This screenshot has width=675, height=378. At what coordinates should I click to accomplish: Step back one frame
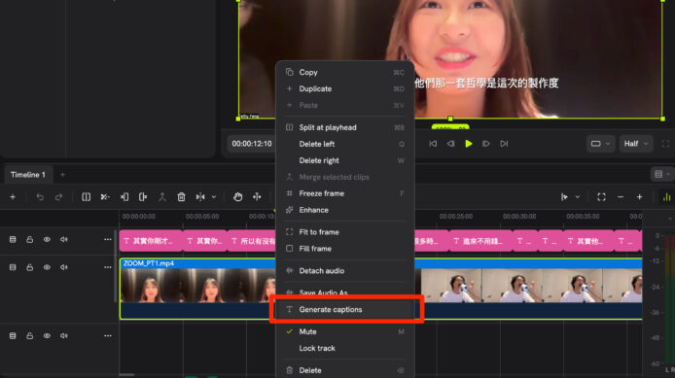[450, 144]
